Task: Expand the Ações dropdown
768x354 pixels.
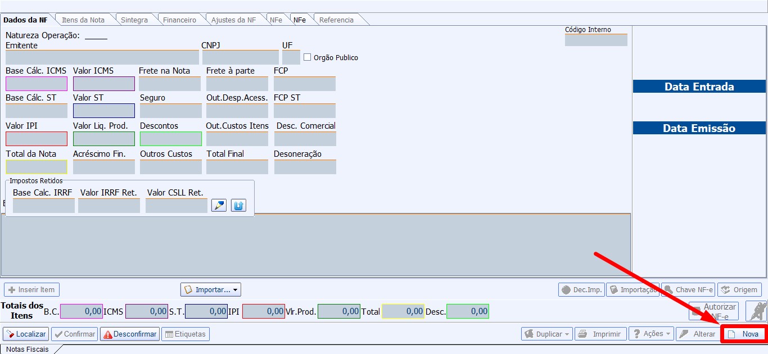Action: (651, 334)
